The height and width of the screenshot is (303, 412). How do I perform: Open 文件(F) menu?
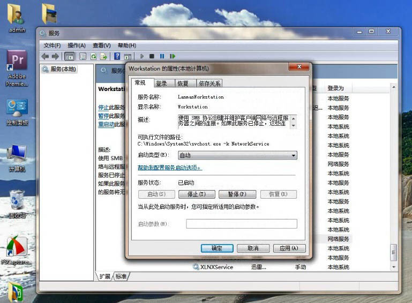pos(52,46)
